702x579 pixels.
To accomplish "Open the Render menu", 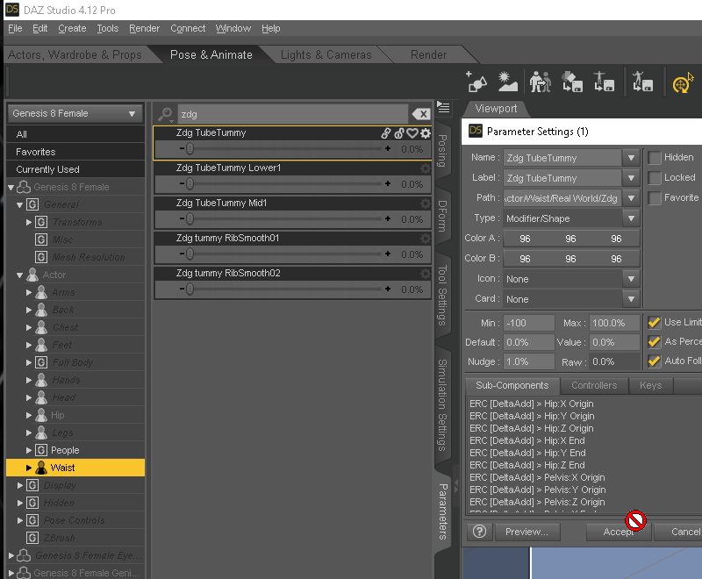I will click(144, 28).
